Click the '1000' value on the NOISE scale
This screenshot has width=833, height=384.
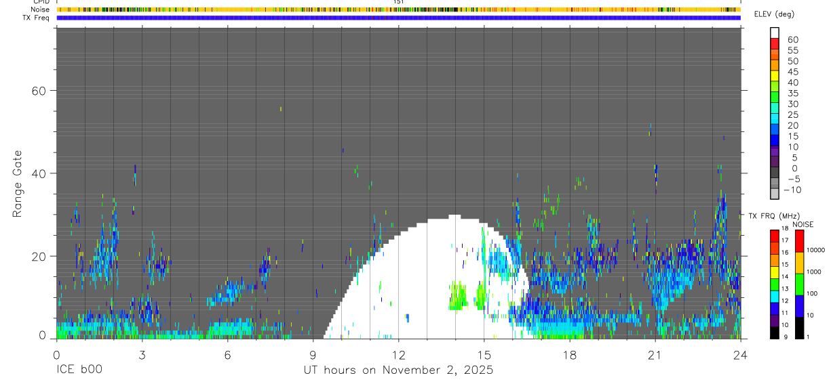pyautogui.click(x=813, y=272)
